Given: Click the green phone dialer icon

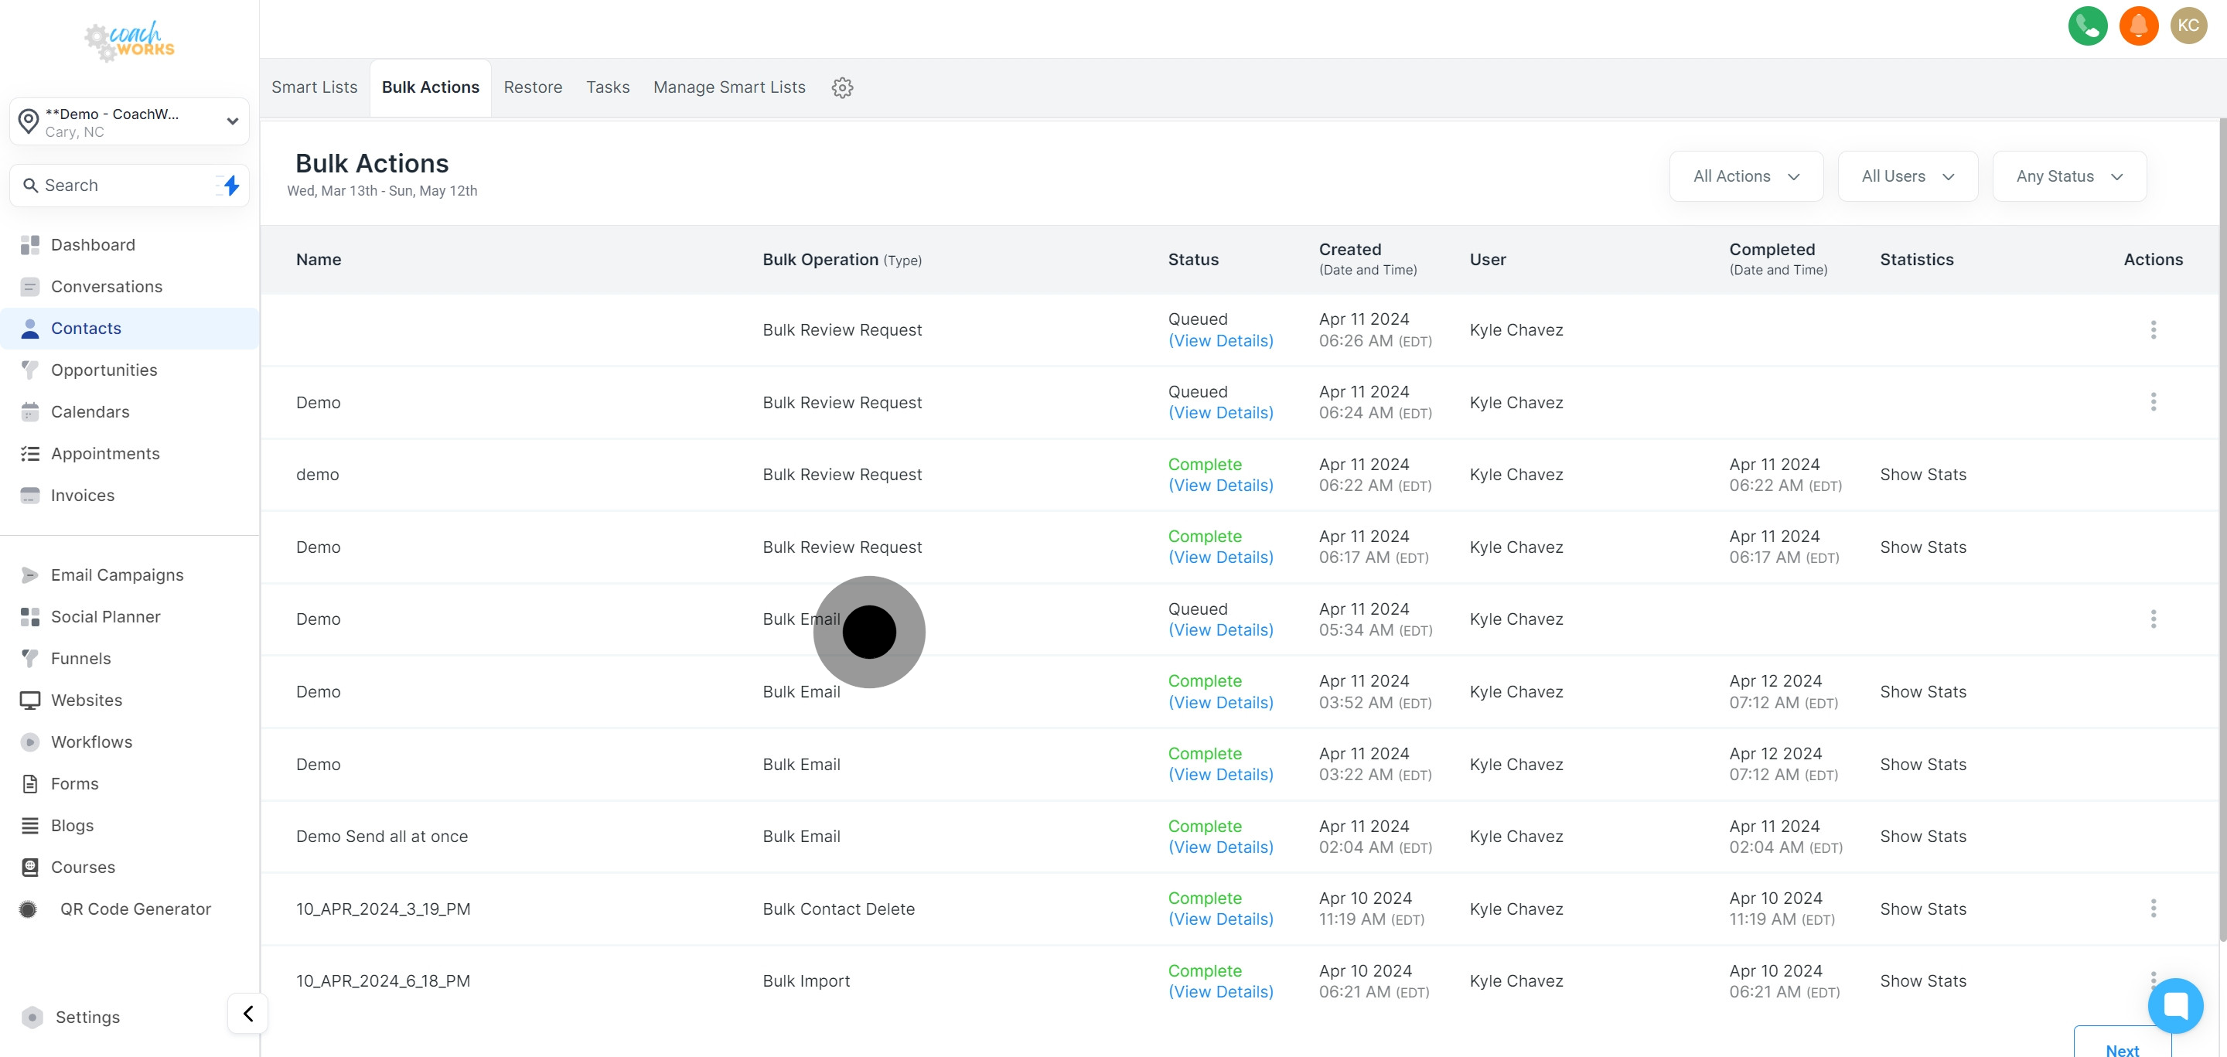Looking at the screenshot, I should point(2087,25).
